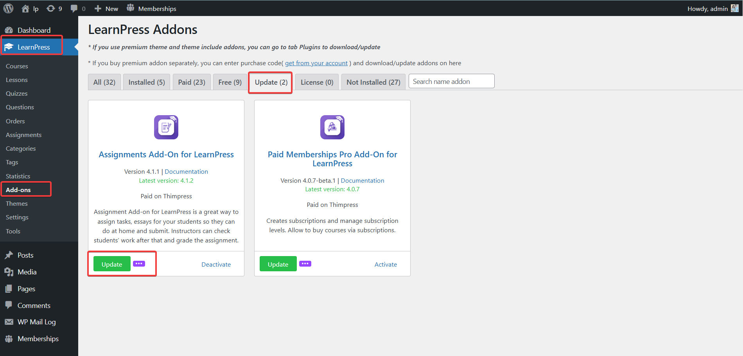The width and height of the screenshot is (743, 356).
Task: Open Questions in the sidebar
Action: pyautogui.click(x=20, y=107)
